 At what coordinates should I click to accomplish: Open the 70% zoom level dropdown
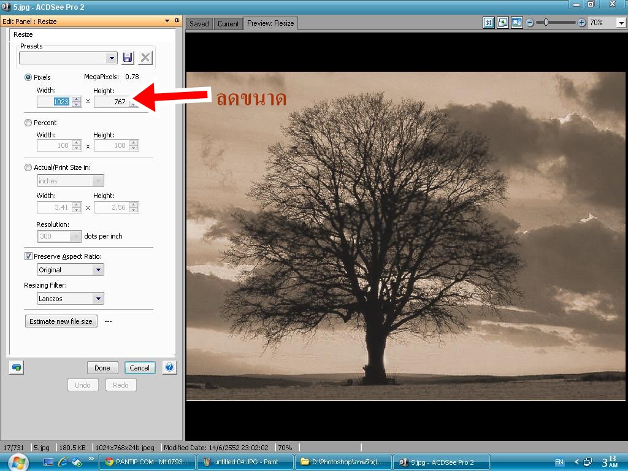click(x=621, y=23)
